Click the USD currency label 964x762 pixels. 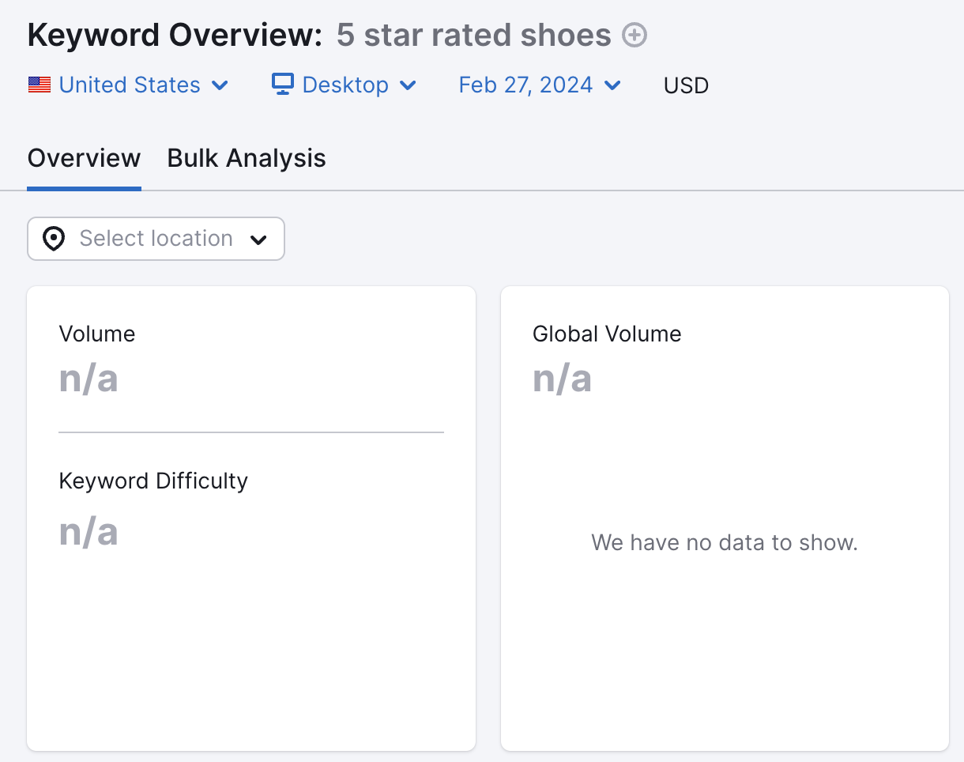[x=685, y=85]
